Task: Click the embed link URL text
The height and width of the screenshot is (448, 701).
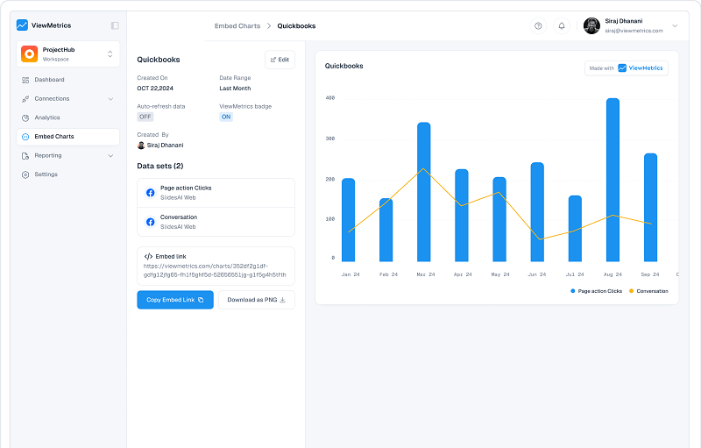Action: [x=215, y=271]
